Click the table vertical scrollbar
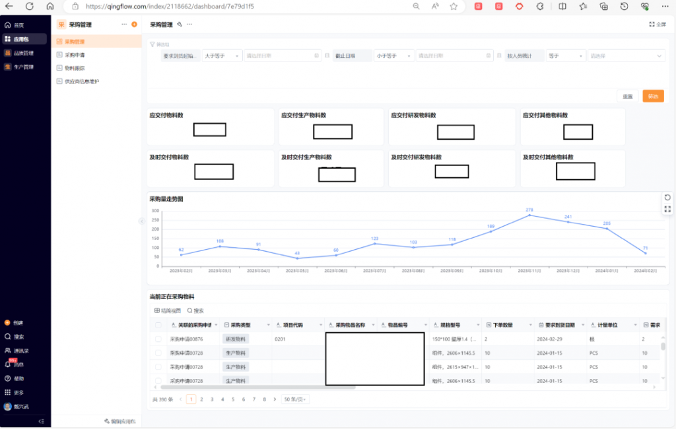Image resolution: width=676 pixels, height=429 pixels. click(x=663, y=347)
